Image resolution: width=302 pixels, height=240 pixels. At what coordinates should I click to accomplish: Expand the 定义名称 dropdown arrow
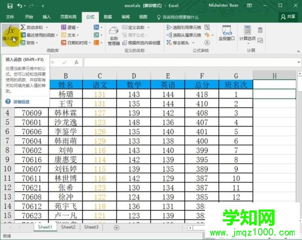(148, 27)
